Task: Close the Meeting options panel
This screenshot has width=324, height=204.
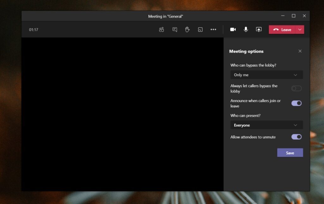Action: (300, 51)
